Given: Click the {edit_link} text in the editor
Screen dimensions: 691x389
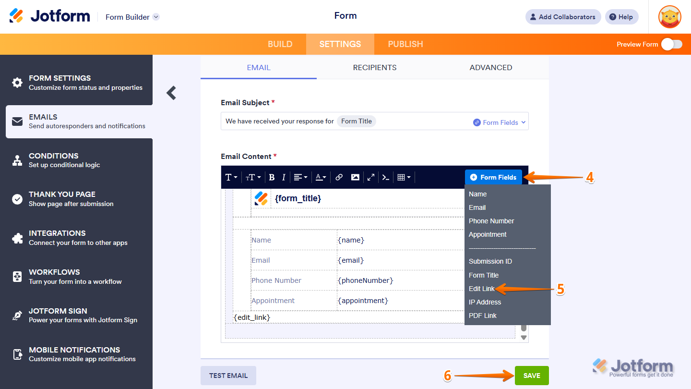Looking at the screenshot, I should 252,317.
